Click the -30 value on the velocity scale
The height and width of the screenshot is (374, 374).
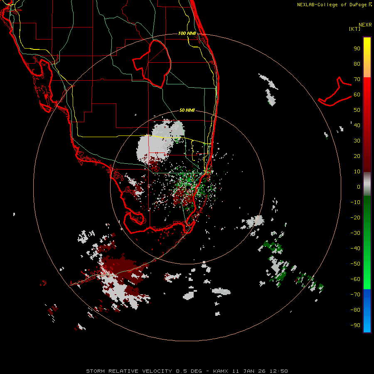355,233
